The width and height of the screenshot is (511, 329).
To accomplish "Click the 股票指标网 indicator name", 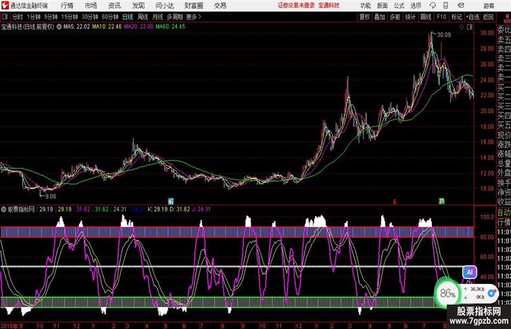I will (x=21, y=209).
